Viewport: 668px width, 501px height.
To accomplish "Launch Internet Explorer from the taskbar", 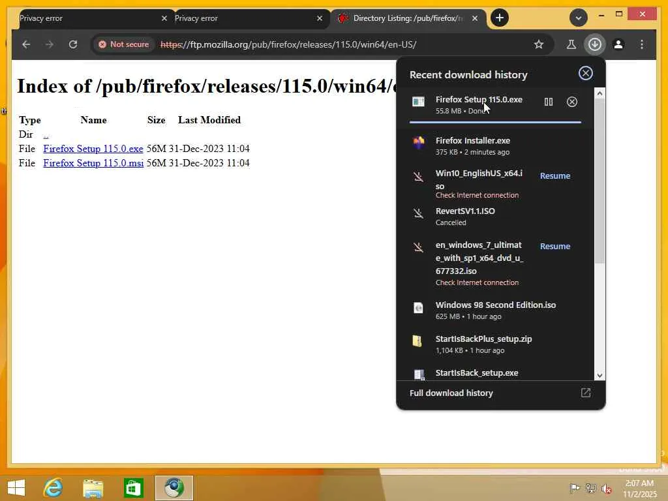I will (x=53, y=488).
